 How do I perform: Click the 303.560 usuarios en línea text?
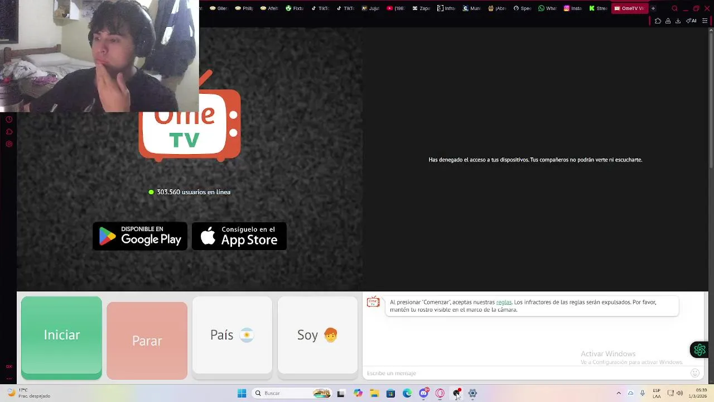click(x=194, y=192)
